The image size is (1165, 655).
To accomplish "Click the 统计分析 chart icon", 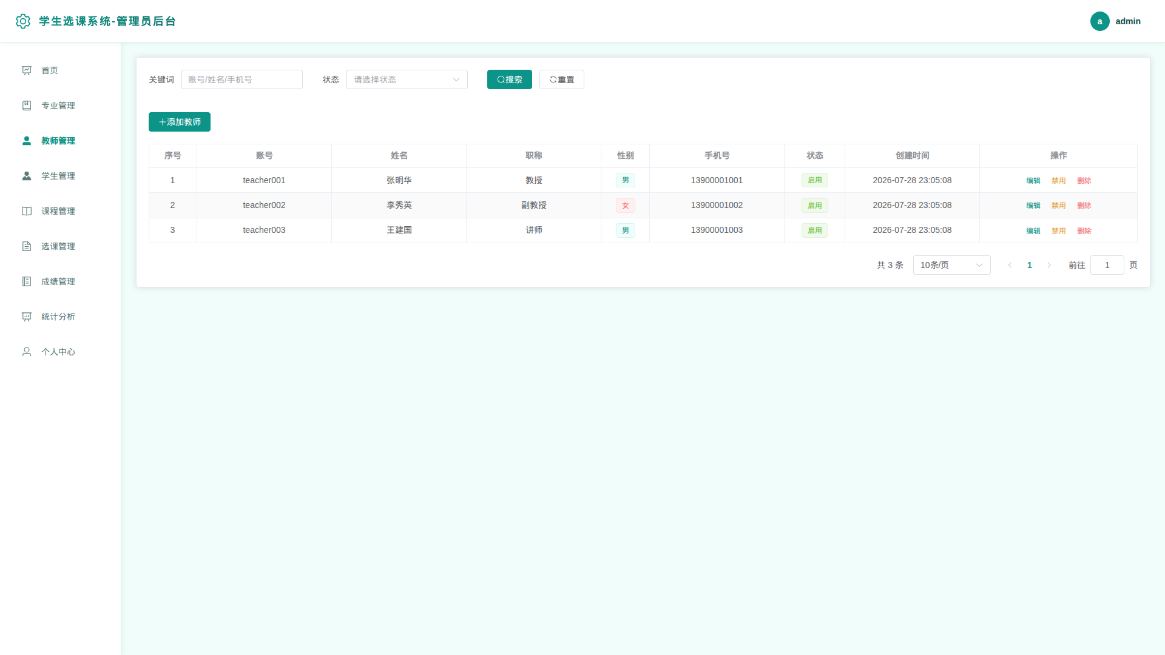I will [27, 317].
